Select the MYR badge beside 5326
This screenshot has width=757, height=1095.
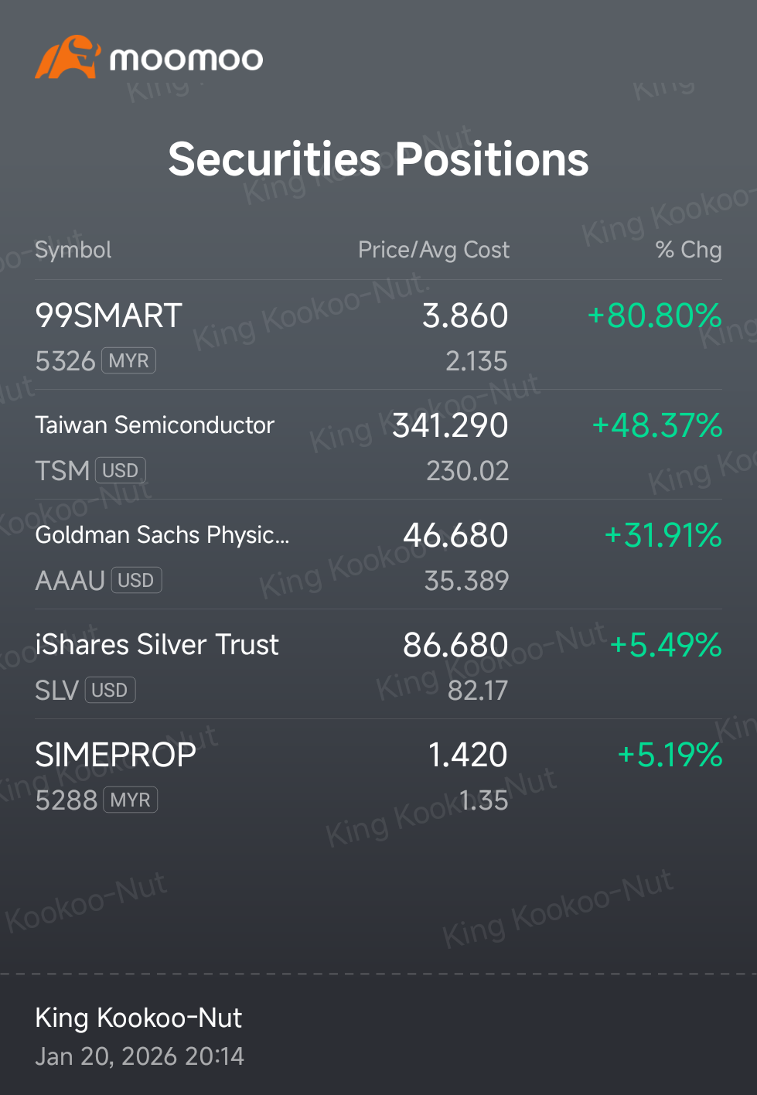[129, 360]
